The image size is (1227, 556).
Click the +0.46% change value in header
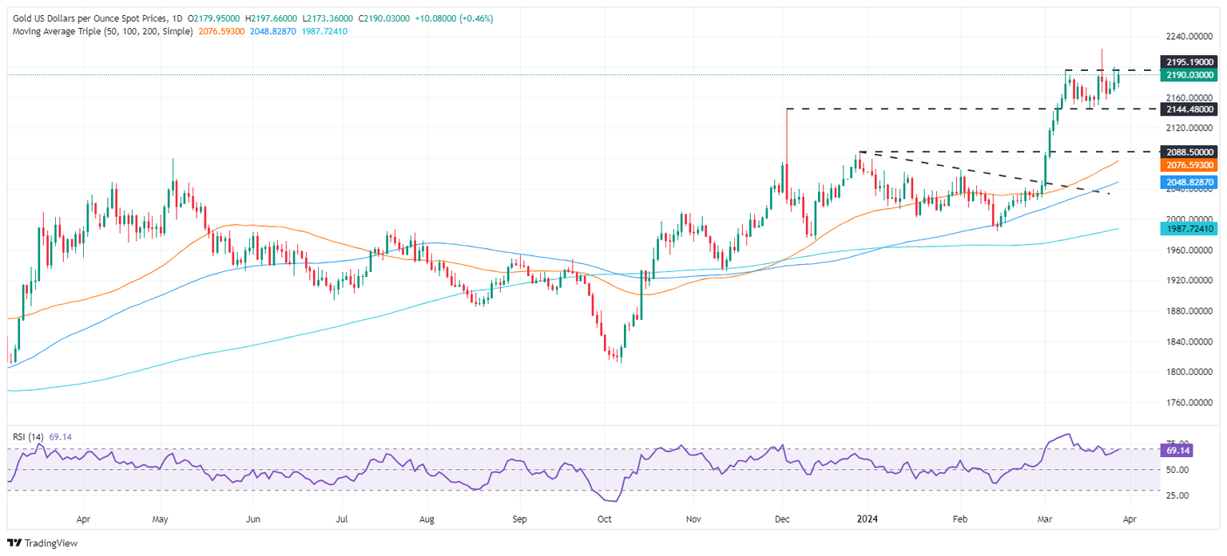click(475, 18)
